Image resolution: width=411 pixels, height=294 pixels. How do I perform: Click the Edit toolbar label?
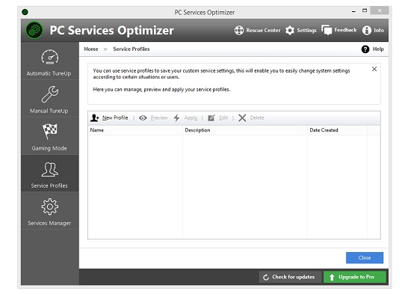pyautogui.click(x=223, y=118)
